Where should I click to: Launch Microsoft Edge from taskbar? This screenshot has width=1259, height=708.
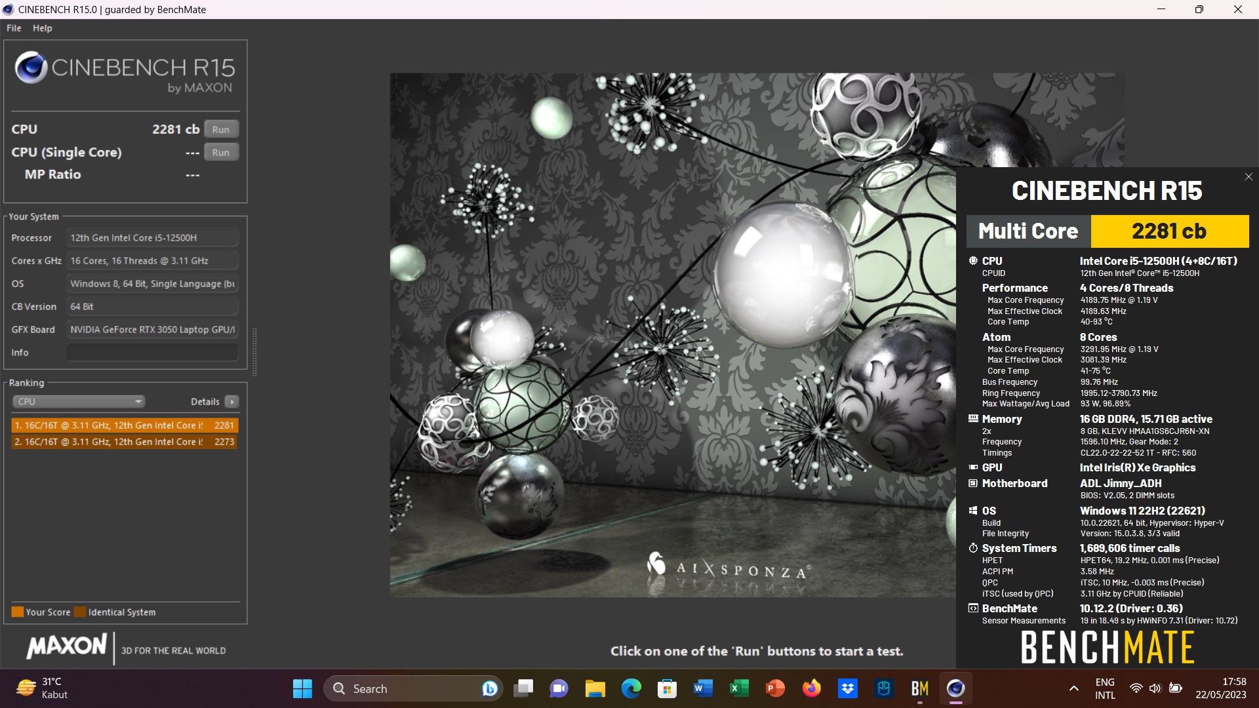click(631, 688)
